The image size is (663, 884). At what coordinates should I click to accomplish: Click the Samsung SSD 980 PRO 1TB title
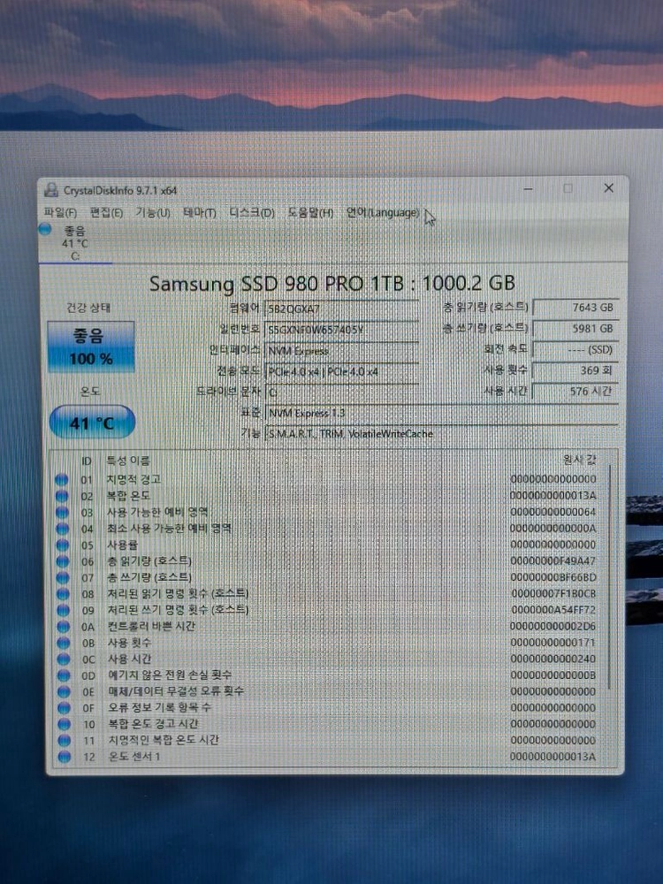[x=332, y=283]
